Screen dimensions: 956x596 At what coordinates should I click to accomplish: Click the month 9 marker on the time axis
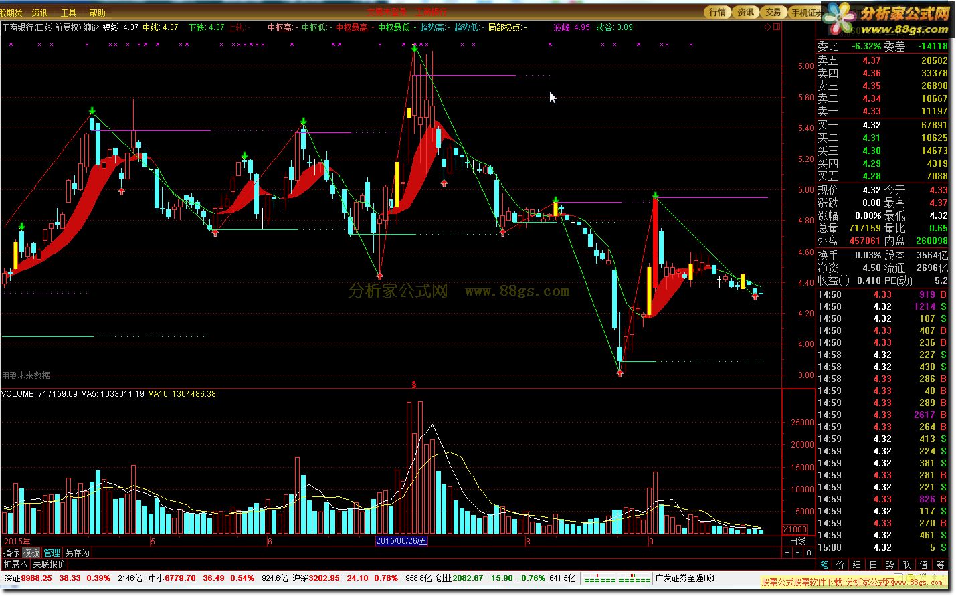651,542
